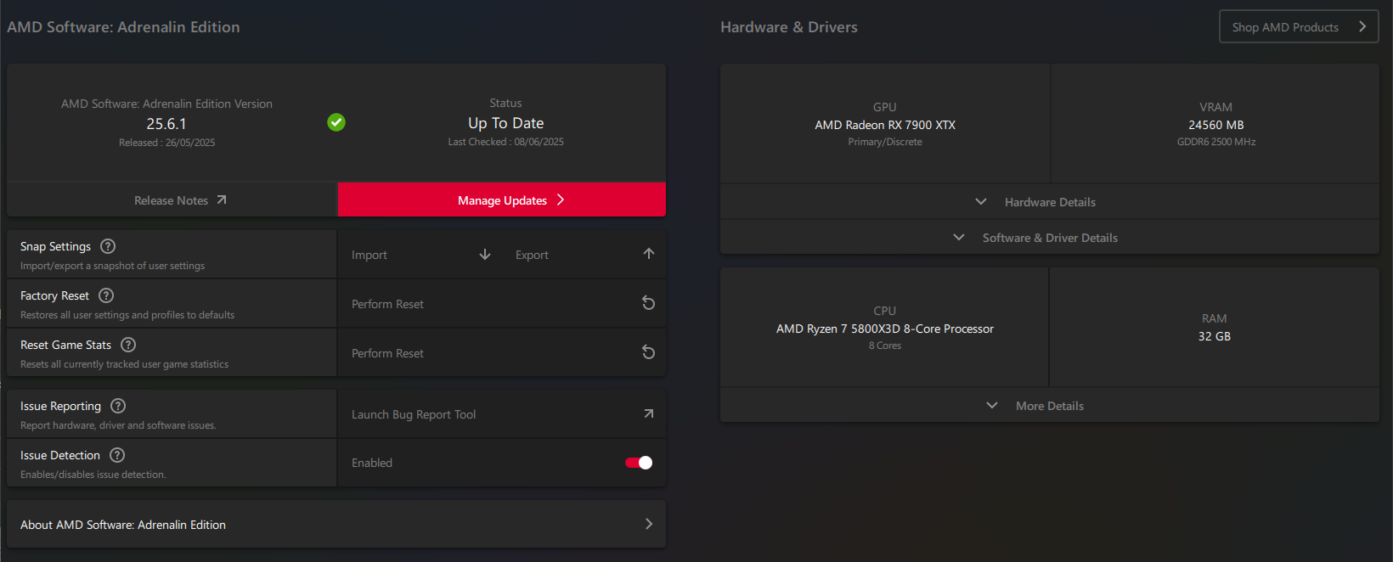Open help tooltip for Snap Settings
This screenshot has height=562, width=1393.
(x=108, y=246)
